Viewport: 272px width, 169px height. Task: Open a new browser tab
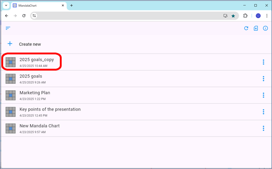coord(71,5)
